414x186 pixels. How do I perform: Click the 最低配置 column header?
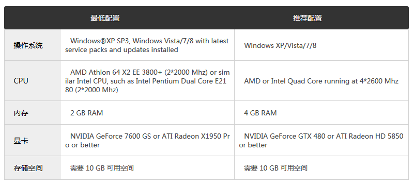(x=105, y=18)
